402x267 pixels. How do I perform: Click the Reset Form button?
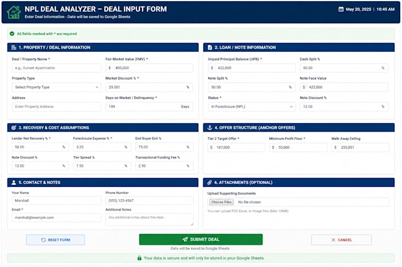click(56, 240)
